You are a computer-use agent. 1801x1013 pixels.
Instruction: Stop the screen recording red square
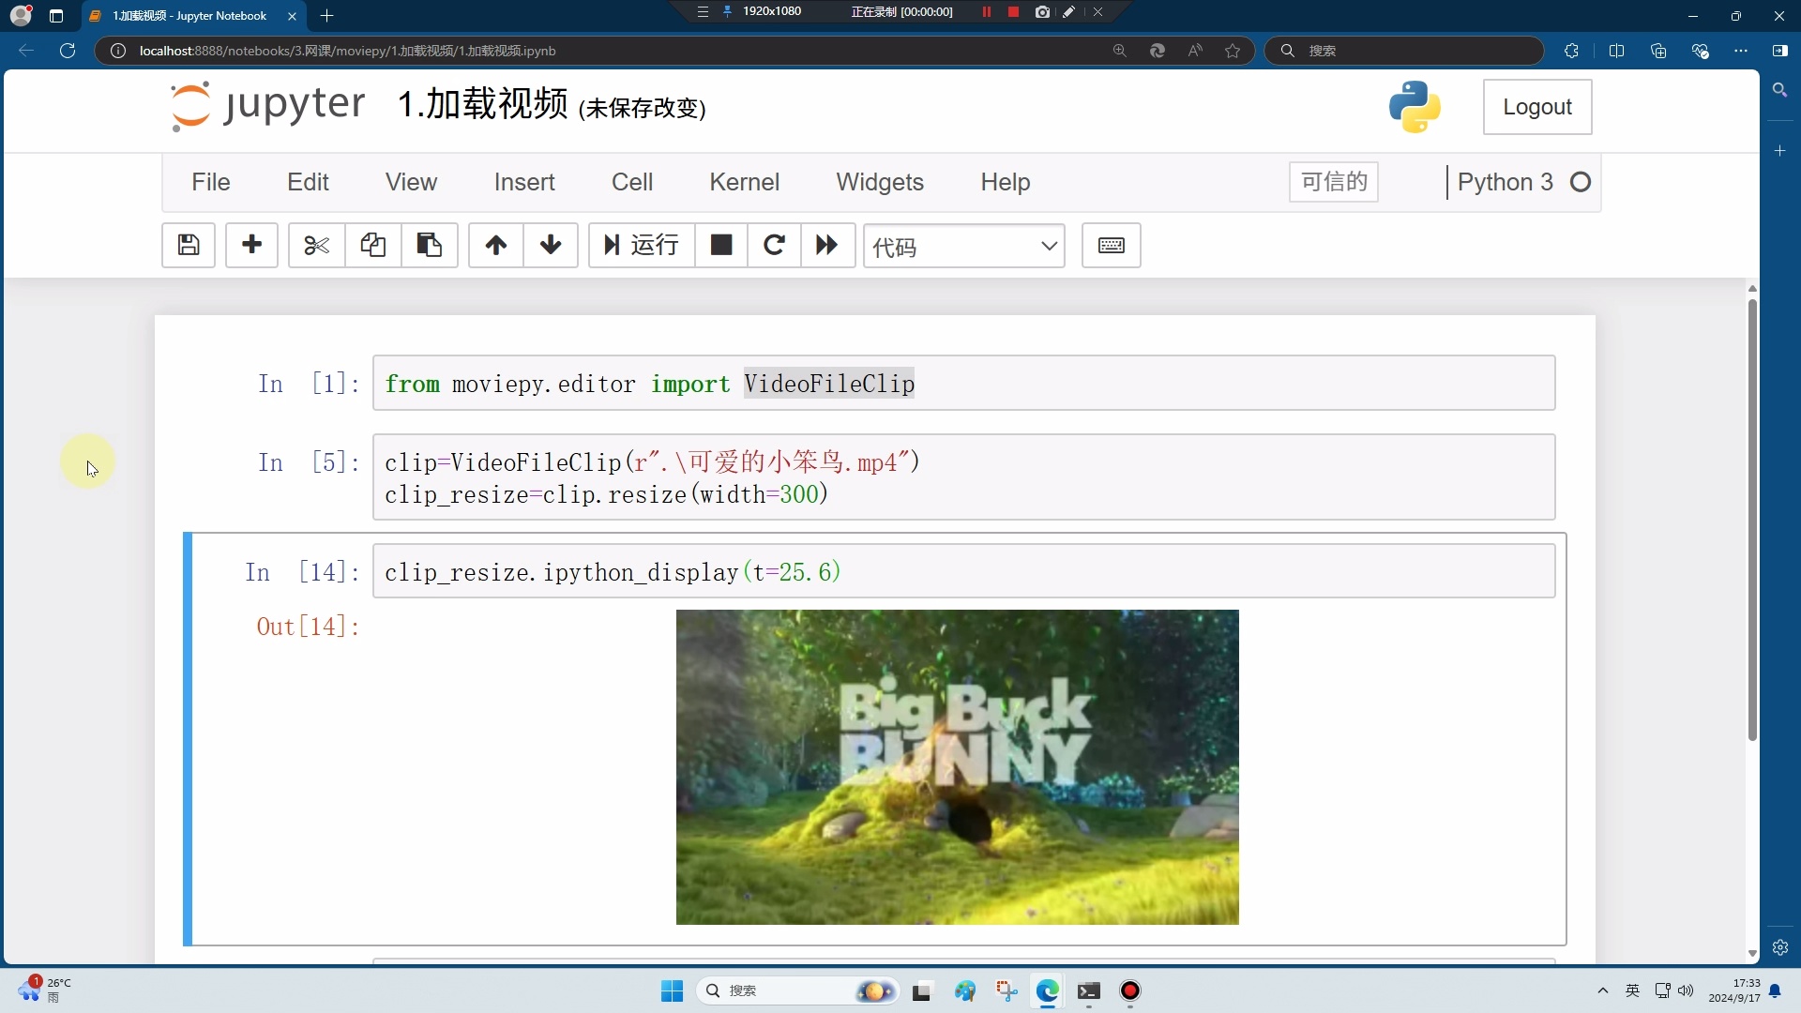(x=1013, y=12)
